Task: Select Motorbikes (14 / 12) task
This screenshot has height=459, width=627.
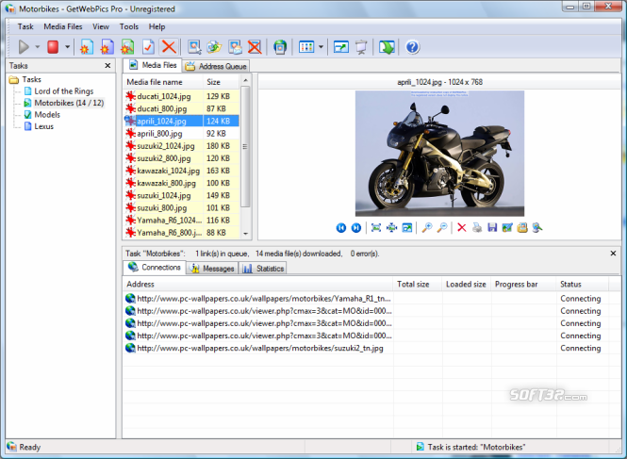Action: click(x=69, y=103)
